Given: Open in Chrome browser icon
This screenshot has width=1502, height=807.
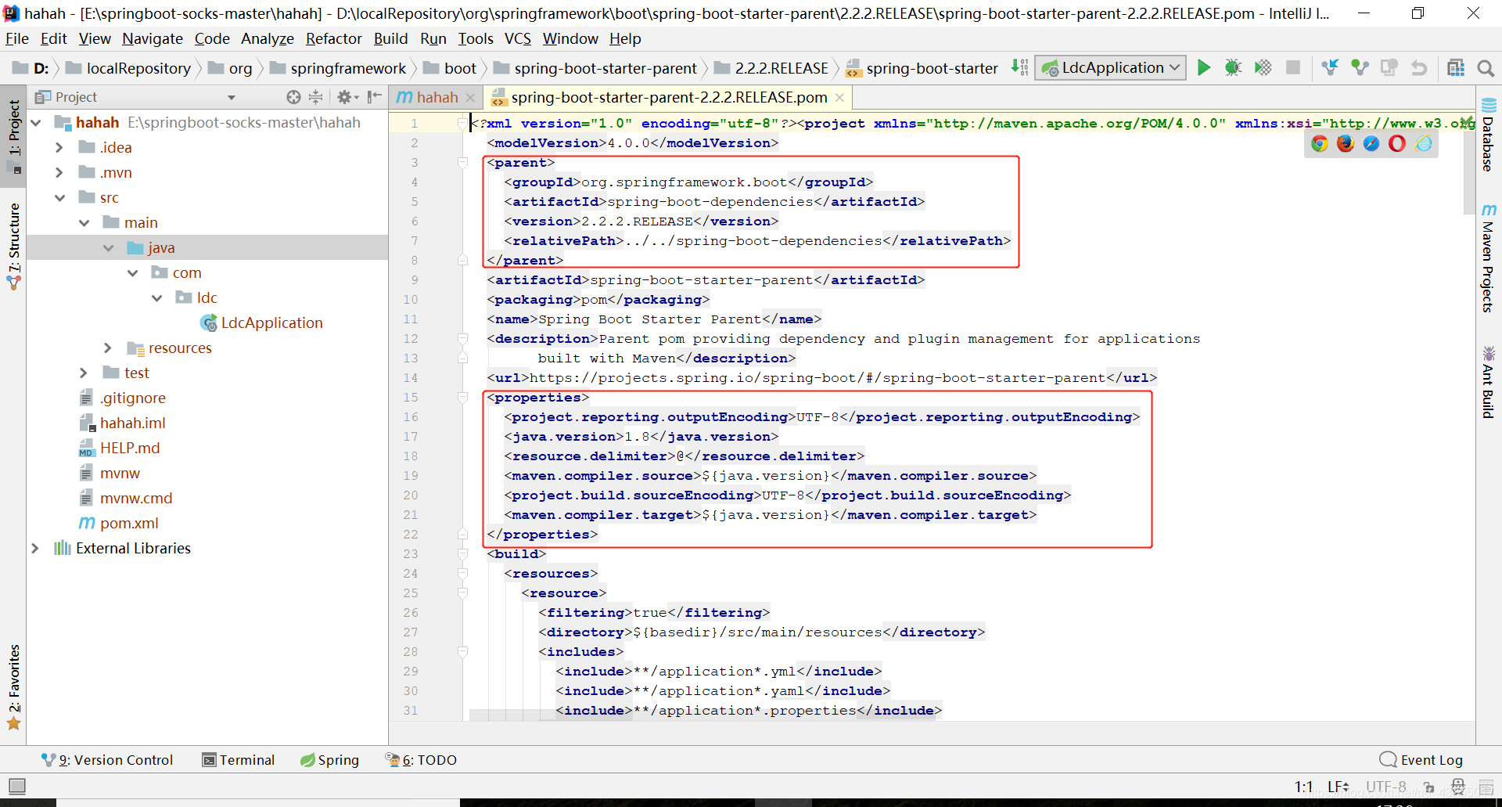Looking at the screenshot, I should click(x=1320, y=143).
